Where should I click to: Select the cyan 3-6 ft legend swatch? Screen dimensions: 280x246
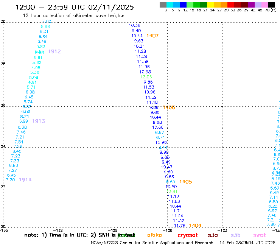170,5
